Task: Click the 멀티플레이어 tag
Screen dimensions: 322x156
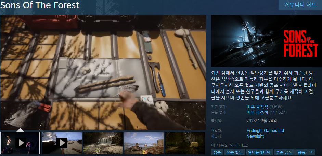Action: 259,152
